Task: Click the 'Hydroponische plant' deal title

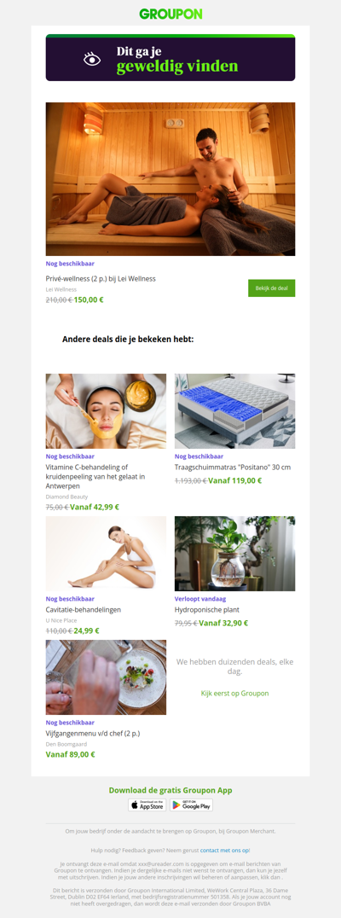Action: (x=207, y=609)
